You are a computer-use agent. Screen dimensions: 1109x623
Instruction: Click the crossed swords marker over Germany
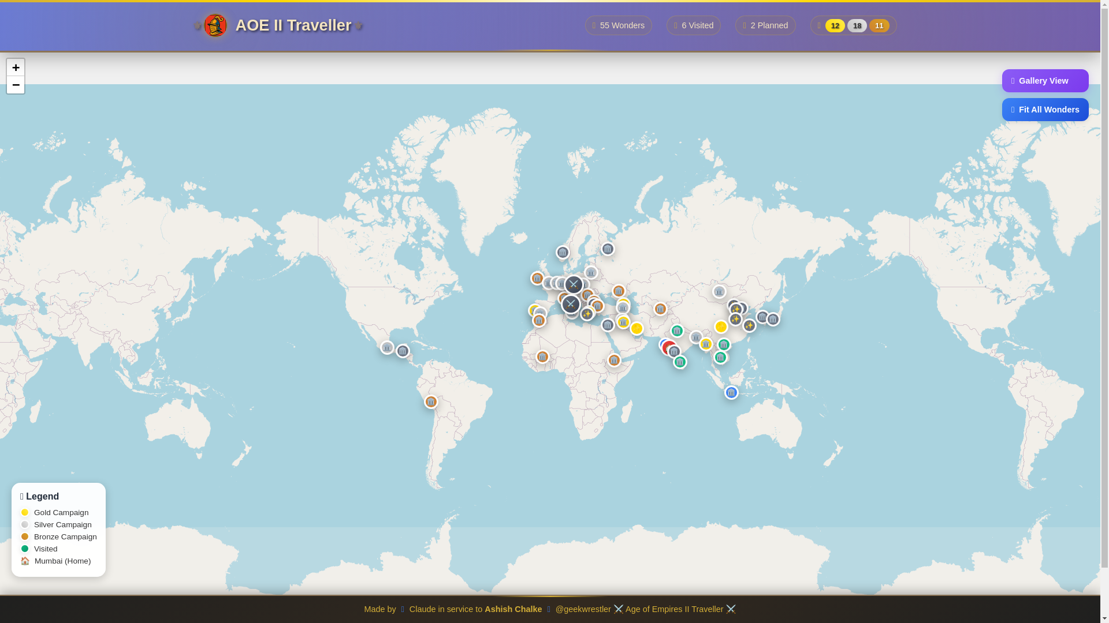574,284
